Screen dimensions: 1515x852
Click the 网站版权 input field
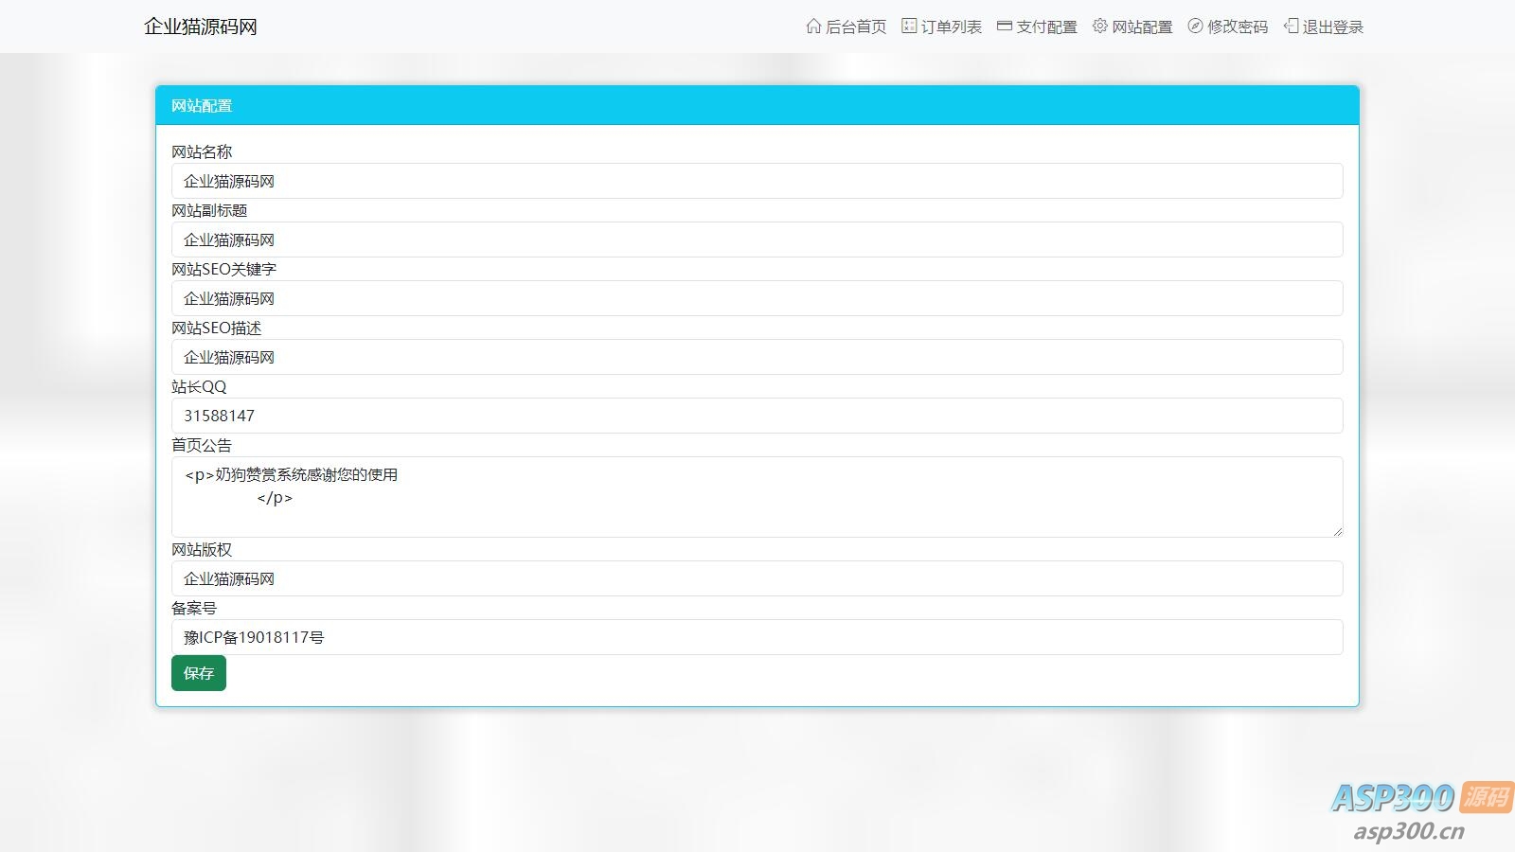(x=757, y=578)
